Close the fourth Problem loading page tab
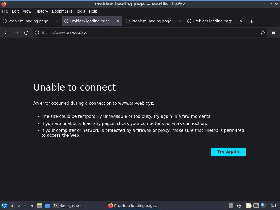This screenshot has height=210, width=280. click(241, 21)
